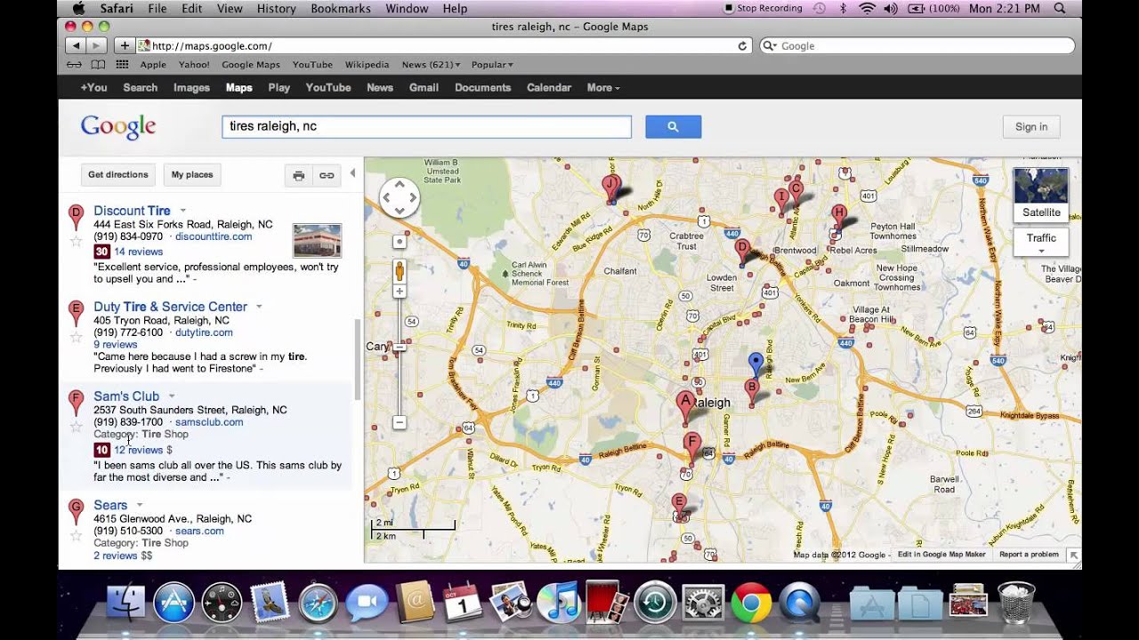
Task: Click the blue search magnifier button
Action: click(673, 126)
